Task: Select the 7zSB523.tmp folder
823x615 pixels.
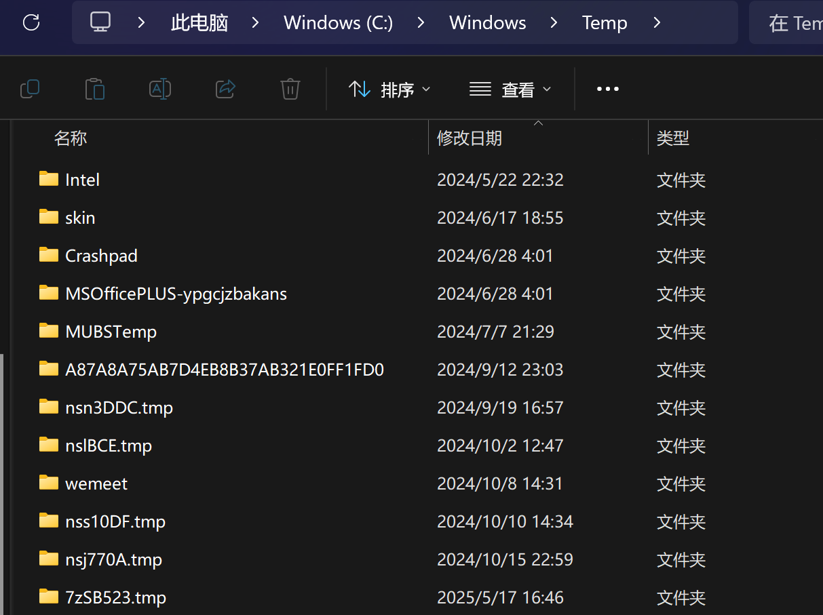Action: (x=115, y=597)
